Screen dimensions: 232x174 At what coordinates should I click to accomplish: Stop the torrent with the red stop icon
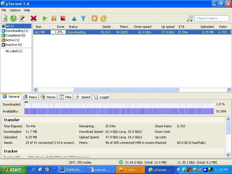pos(63,18)
